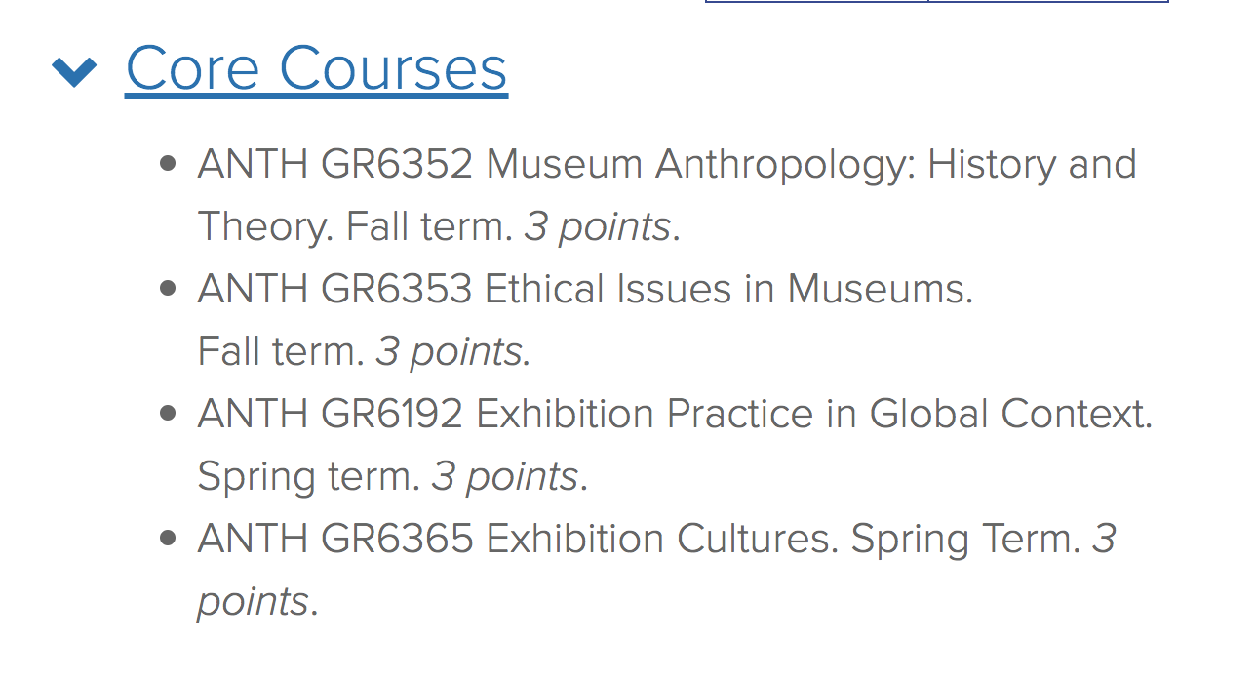Click the ANTH GR6365 course code
This screenshot has height=683, width=1256.
pyautogui.click(x=335, y=539)
